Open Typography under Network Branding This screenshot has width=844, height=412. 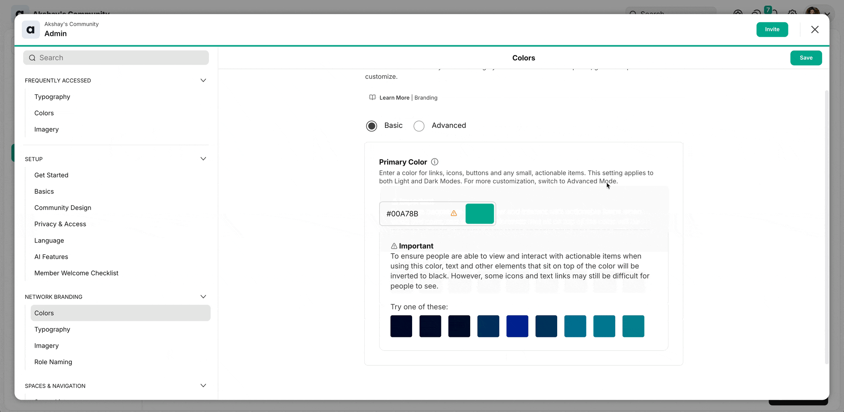pyautogui.click(x=52, y=329)
